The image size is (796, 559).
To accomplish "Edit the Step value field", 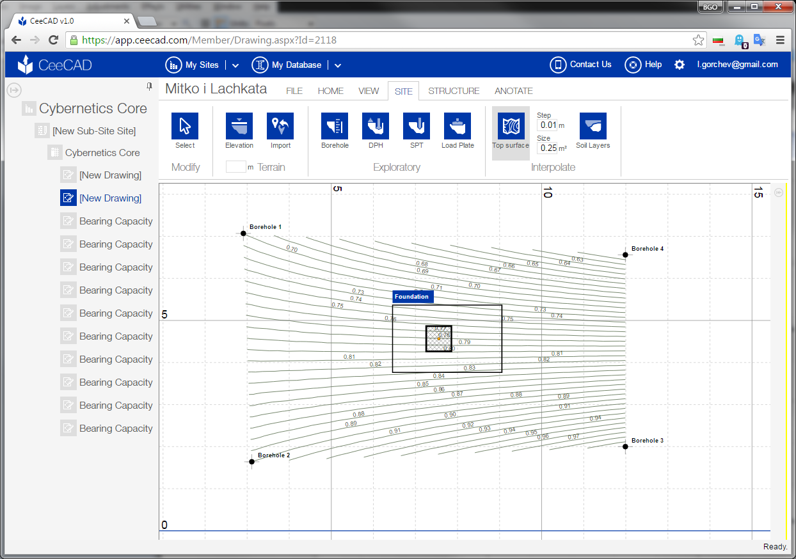I will click(547, 125).
